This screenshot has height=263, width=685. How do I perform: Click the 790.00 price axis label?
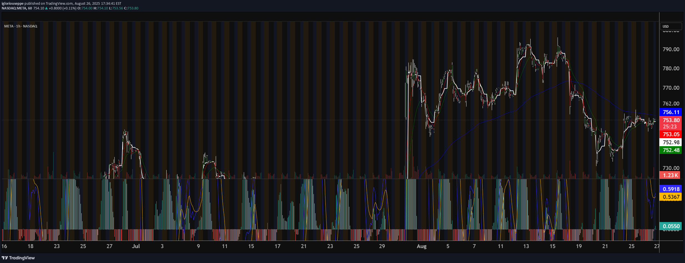(x=671, y=49)
